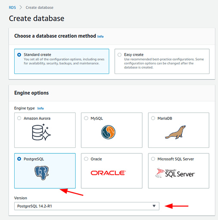Select the Standard create radio button
The width and height of the screenshot is (218, 220).
19,55
